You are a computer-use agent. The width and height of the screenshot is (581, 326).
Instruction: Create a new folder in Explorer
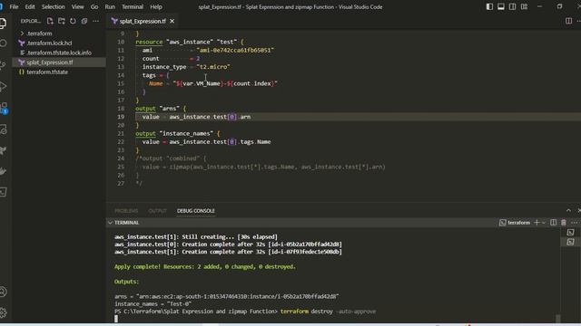(62, 21)
